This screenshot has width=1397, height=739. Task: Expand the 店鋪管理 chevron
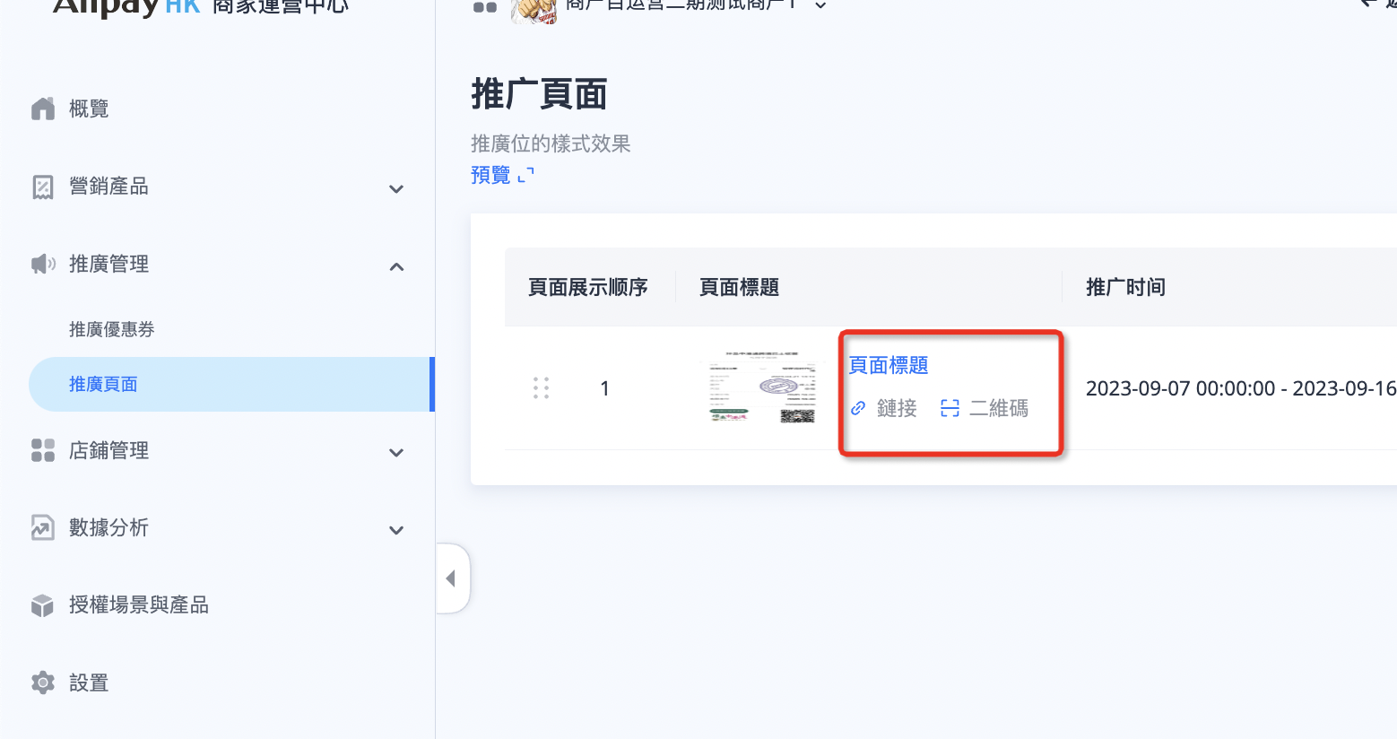point(396,453)
